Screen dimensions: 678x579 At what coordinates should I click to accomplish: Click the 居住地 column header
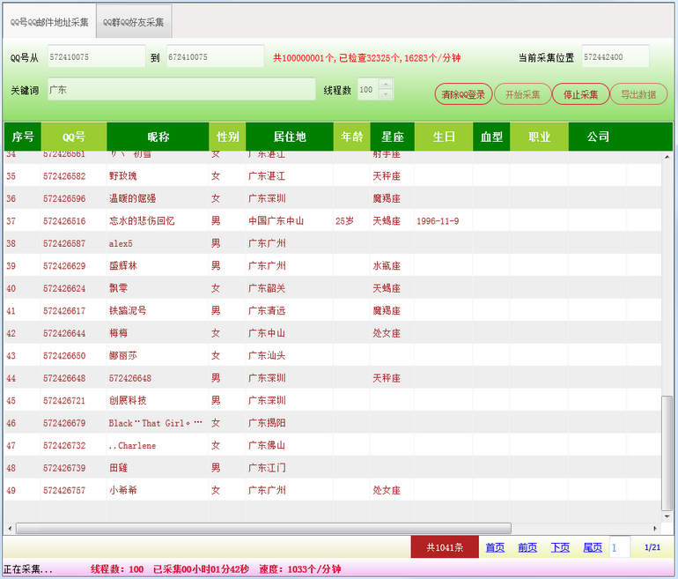point(290,137)
